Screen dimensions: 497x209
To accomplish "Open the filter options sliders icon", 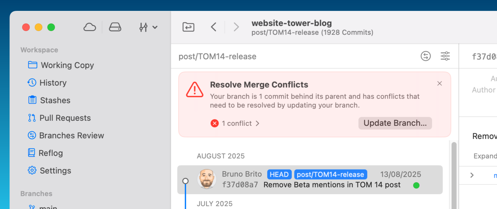I will coord(445,56).
